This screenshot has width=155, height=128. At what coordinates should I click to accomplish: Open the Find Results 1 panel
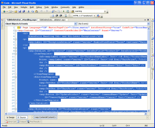pyautogui.click(x=34, y=122)
